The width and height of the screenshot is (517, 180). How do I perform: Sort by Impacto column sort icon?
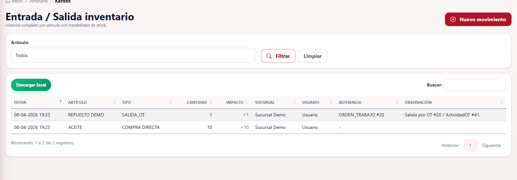pos(248,102)
